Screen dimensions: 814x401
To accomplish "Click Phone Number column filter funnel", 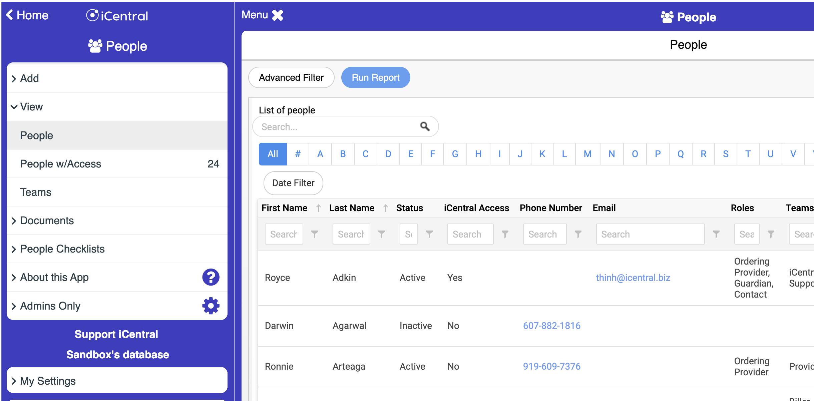I will [578, 234].
